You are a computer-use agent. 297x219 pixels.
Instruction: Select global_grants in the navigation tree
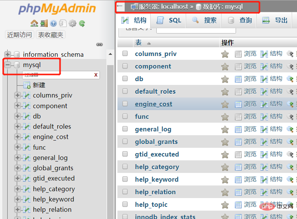[x=53, y=168]
